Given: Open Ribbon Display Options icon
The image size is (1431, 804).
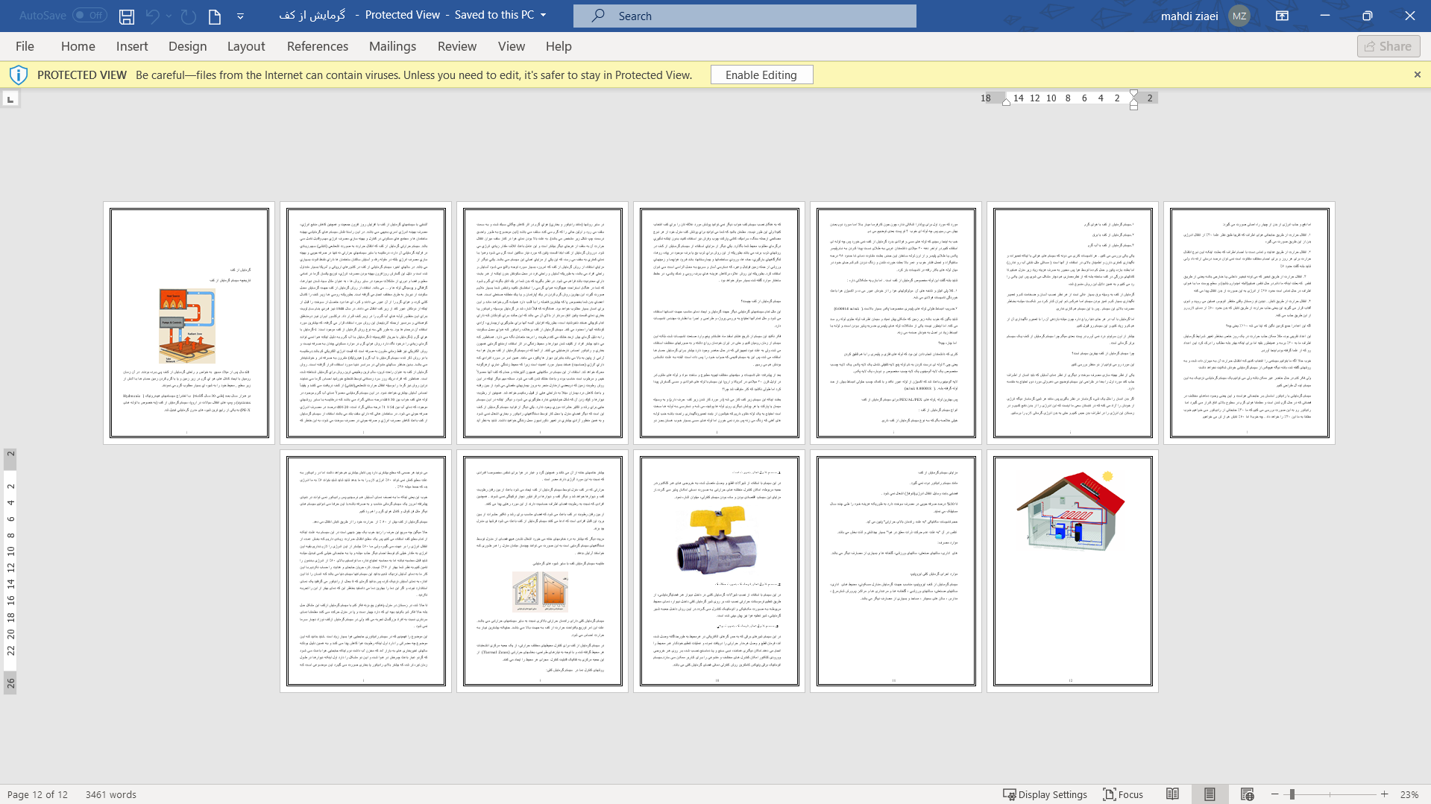Looking at the screenshot, I should [1282, 16].
